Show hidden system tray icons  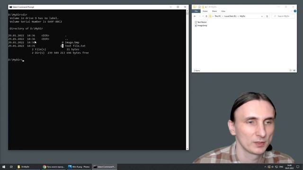[265, 167]
